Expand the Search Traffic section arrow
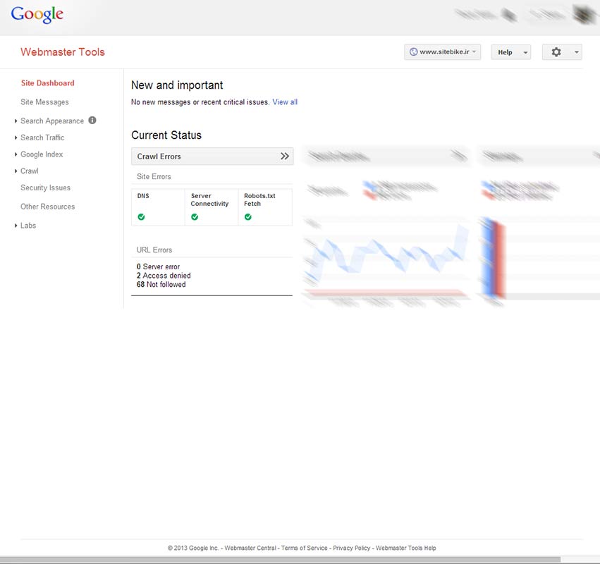 click(16, 137)
